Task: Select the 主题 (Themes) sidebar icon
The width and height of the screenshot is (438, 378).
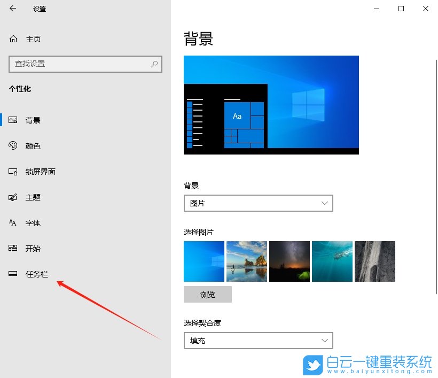Action: tap(13, 197)
